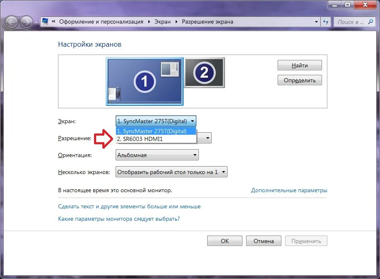Click the Экран breadcrumb
This screenshot has width=380, height=279.
162,22
